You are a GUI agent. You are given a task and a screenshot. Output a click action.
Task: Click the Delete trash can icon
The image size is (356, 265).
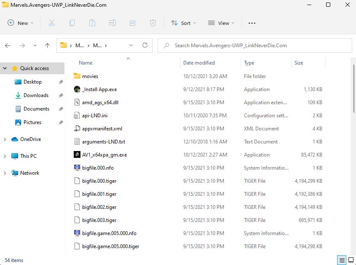coord(153,23)
